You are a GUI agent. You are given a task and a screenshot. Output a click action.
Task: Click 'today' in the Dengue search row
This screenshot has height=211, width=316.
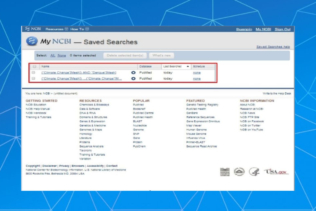[x=168, y=73]
